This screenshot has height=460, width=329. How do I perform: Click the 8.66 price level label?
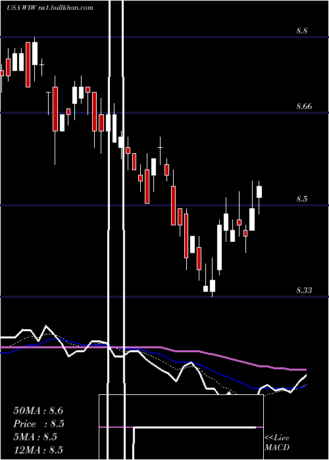coord(304,106)
